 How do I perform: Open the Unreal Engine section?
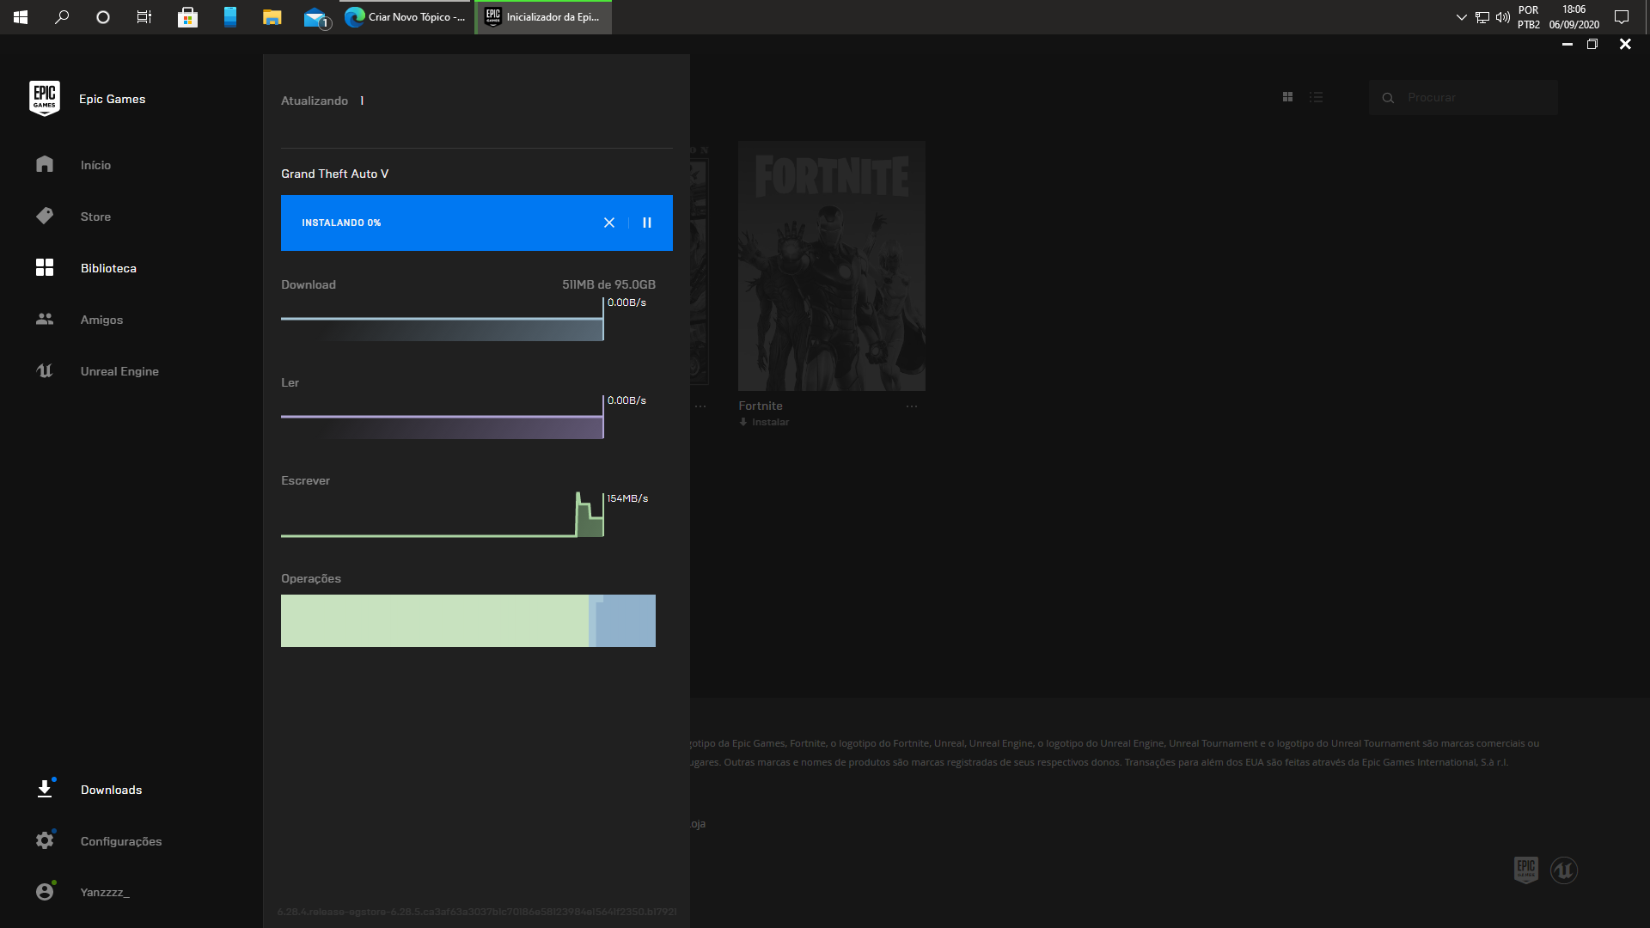point(119,371)
